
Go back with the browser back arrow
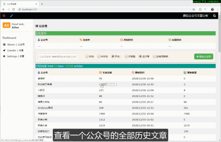click(4, 9)
